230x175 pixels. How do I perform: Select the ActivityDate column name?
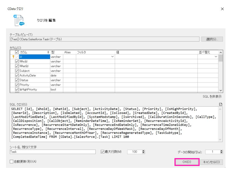tap(27, 75)
